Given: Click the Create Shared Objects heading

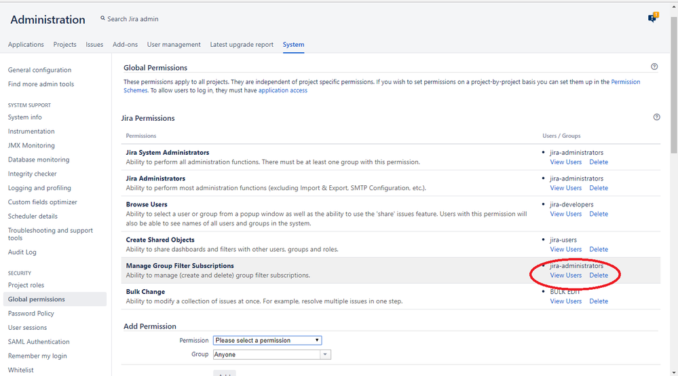Looking at the screenshot, I should [160, 240].
